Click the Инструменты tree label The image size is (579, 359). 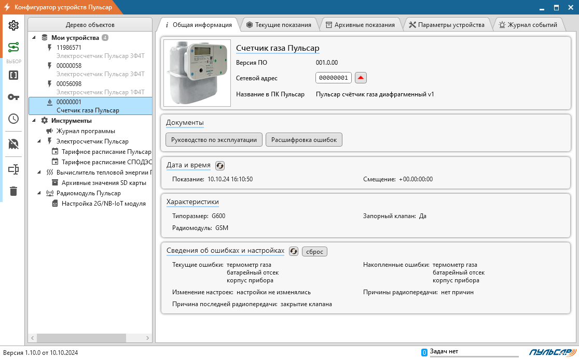tap(71, 121)
